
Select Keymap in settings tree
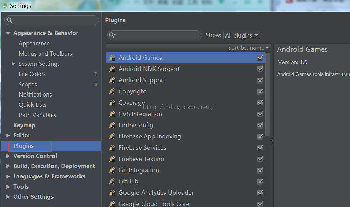click(24, 125)
